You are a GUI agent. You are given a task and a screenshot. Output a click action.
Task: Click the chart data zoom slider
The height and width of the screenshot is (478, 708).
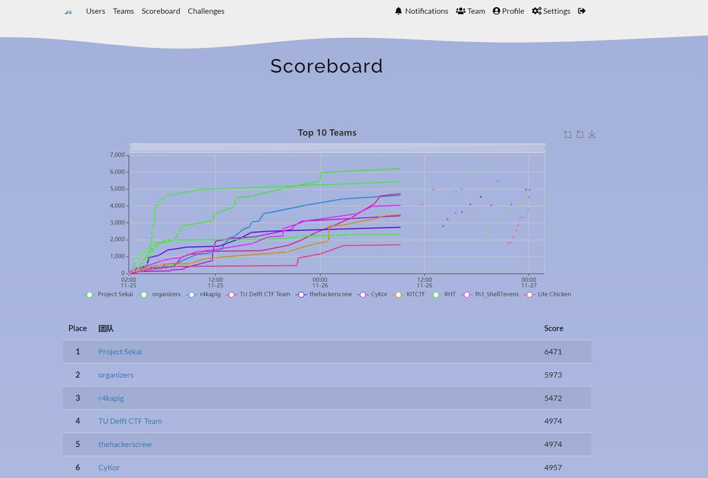click(x=337, y=148)
